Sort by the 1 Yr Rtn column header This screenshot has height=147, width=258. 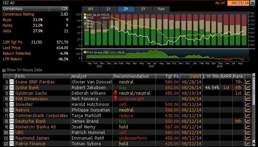coord(211,76)
